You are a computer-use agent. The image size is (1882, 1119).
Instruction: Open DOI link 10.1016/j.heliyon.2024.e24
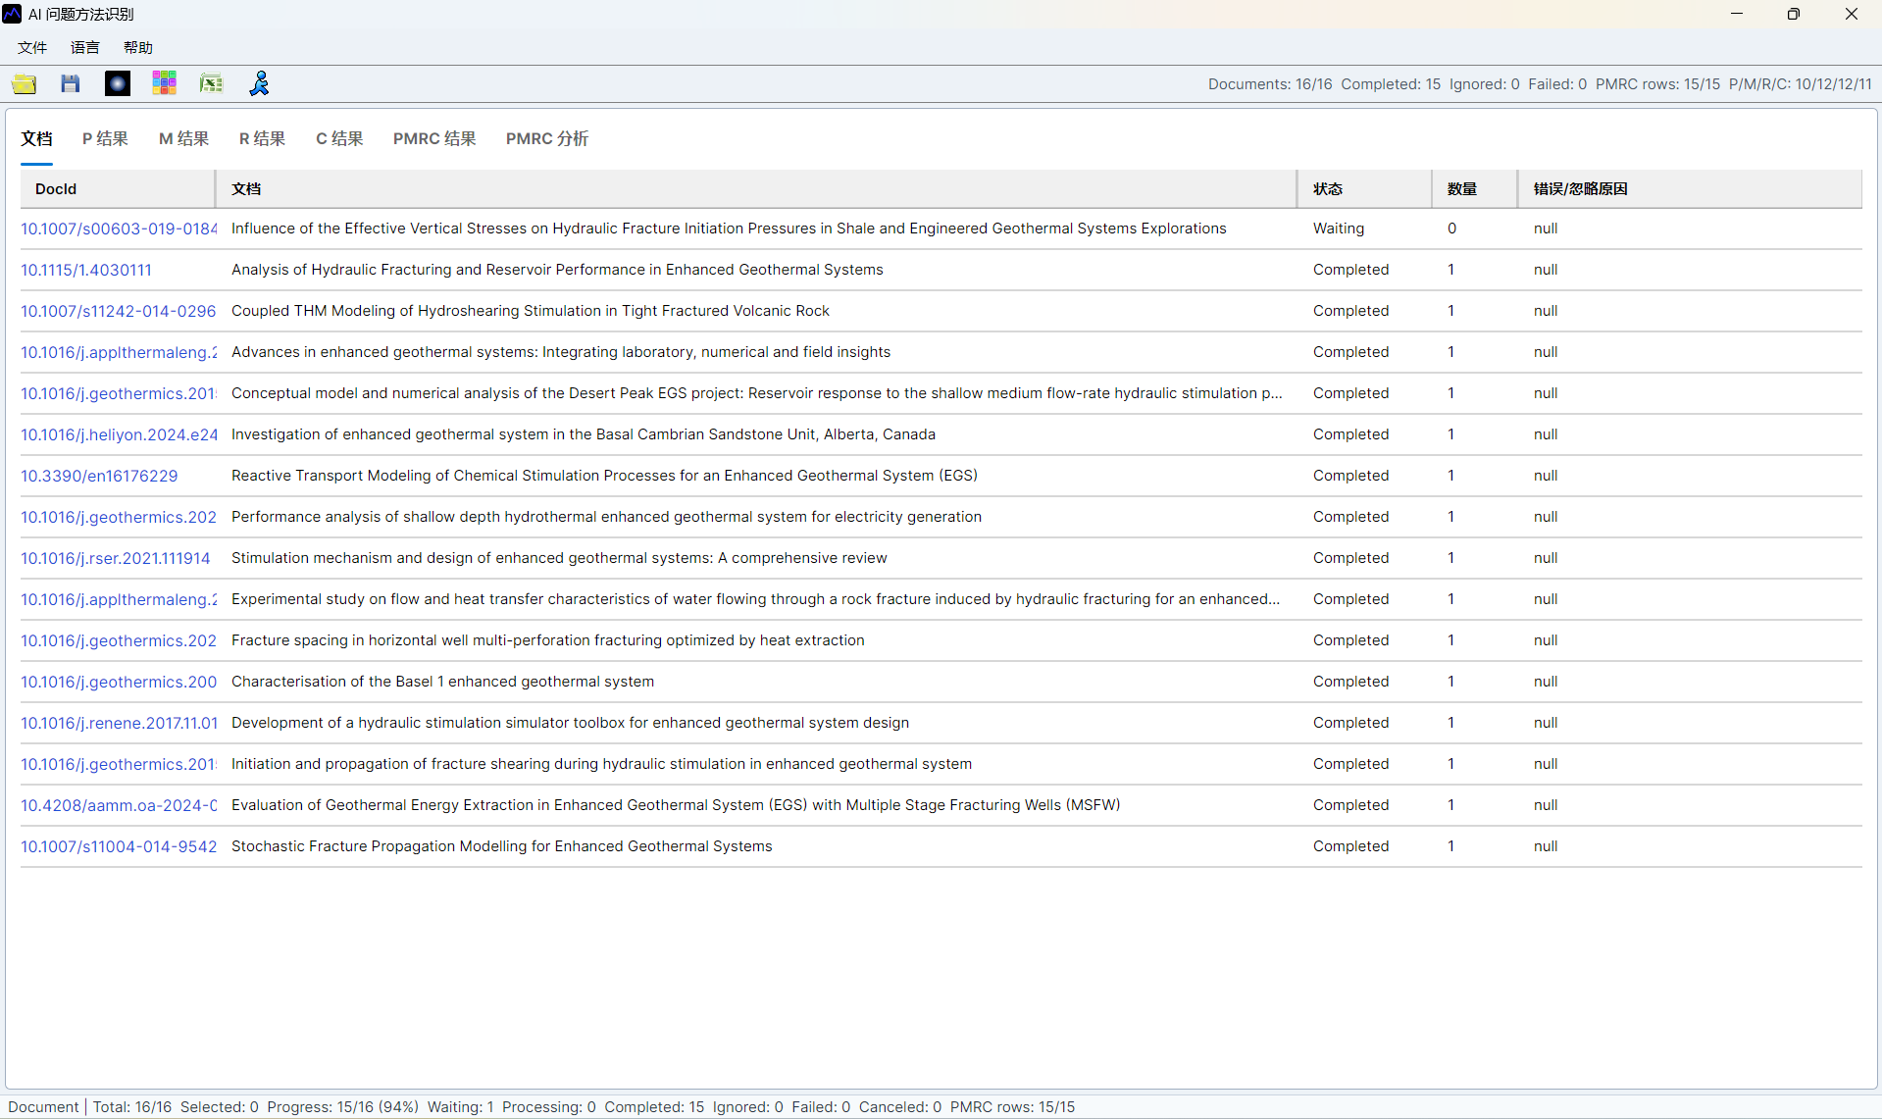(119, 434)
